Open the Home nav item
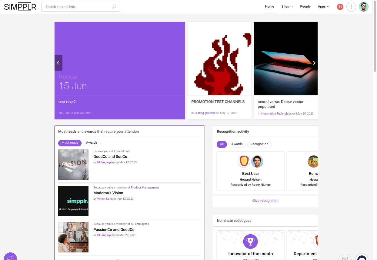The width and height of the screenshot is (377, 260). 269,7
